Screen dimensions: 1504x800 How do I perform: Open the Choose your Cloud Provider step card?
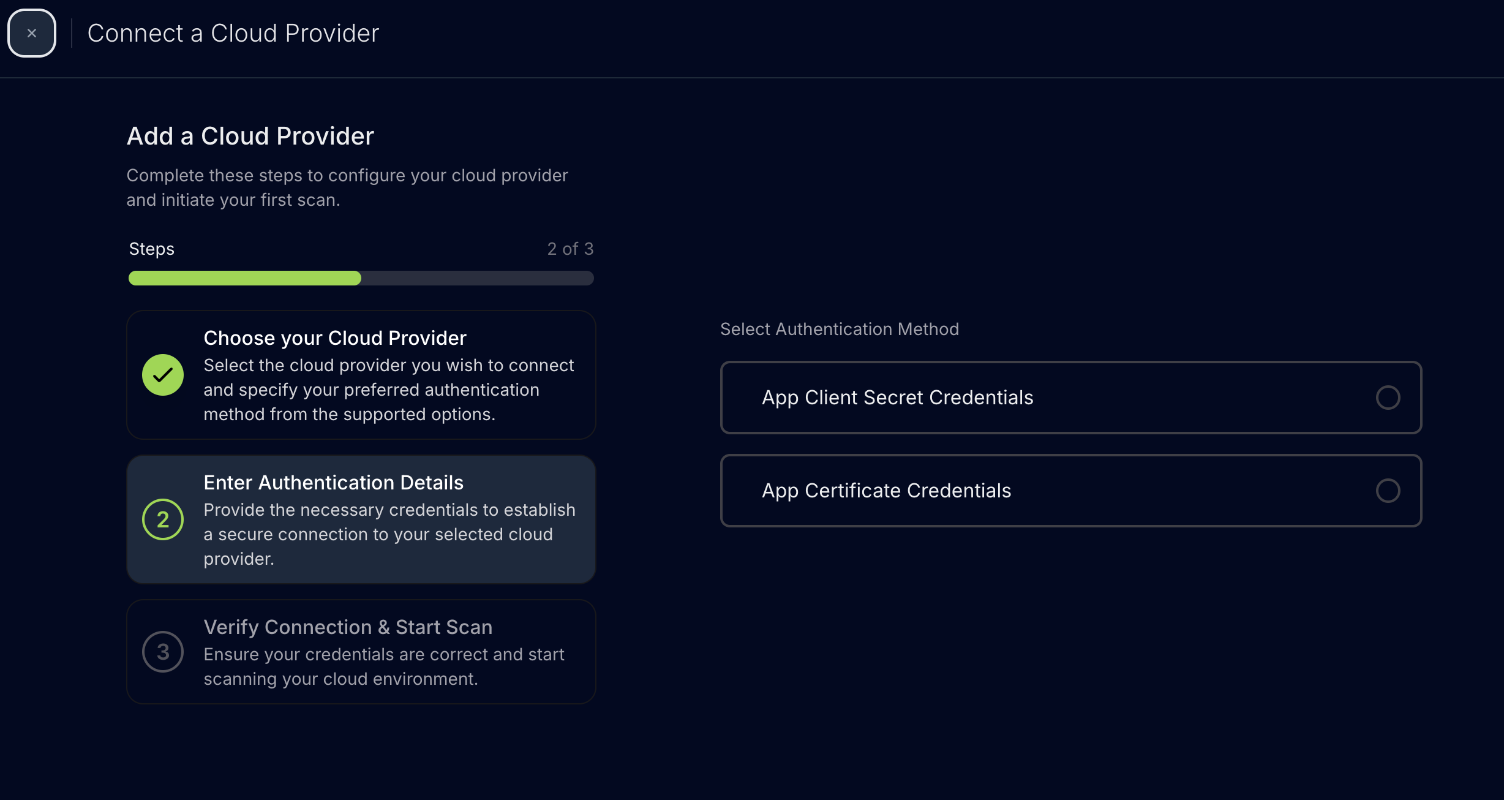click(361, 375)
